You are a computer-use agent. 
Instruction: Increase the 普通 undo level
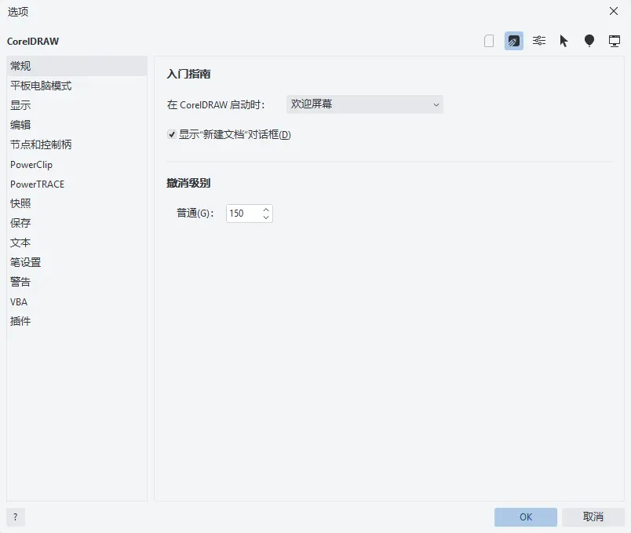coord(266,210)
